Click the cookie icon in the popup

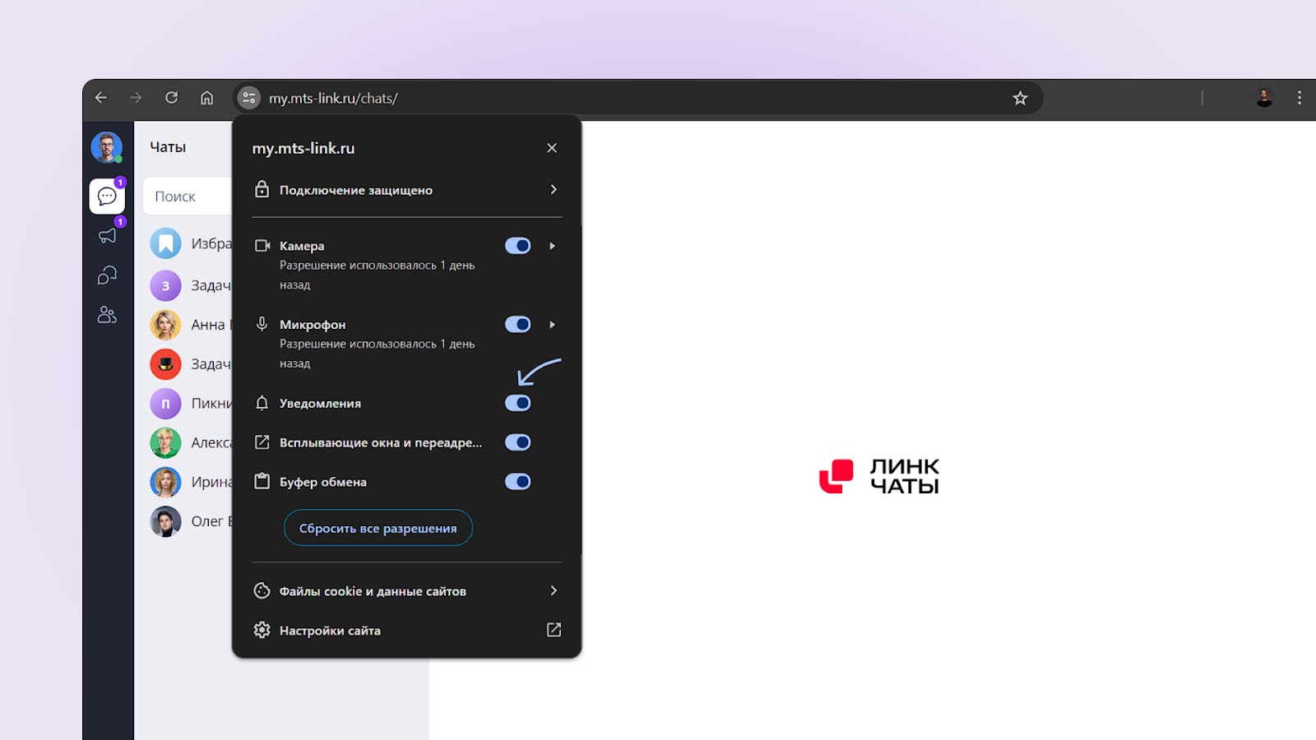point(262,590)
